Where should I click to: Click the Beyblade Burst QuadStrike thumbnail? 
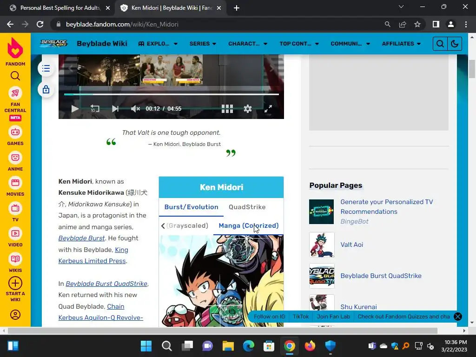[x=322, y=276]
